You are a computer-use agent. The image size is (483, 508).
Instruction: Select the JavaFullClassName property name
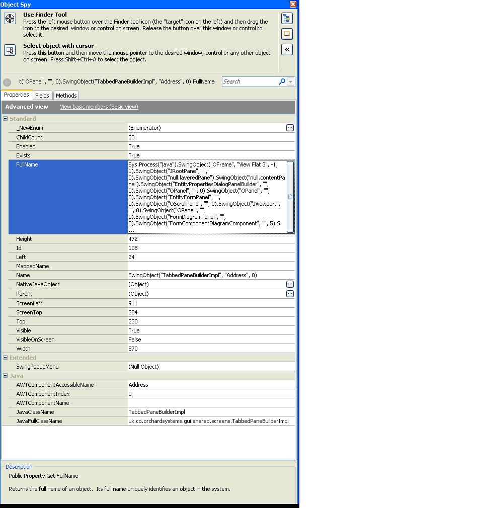tap(39, 421)
